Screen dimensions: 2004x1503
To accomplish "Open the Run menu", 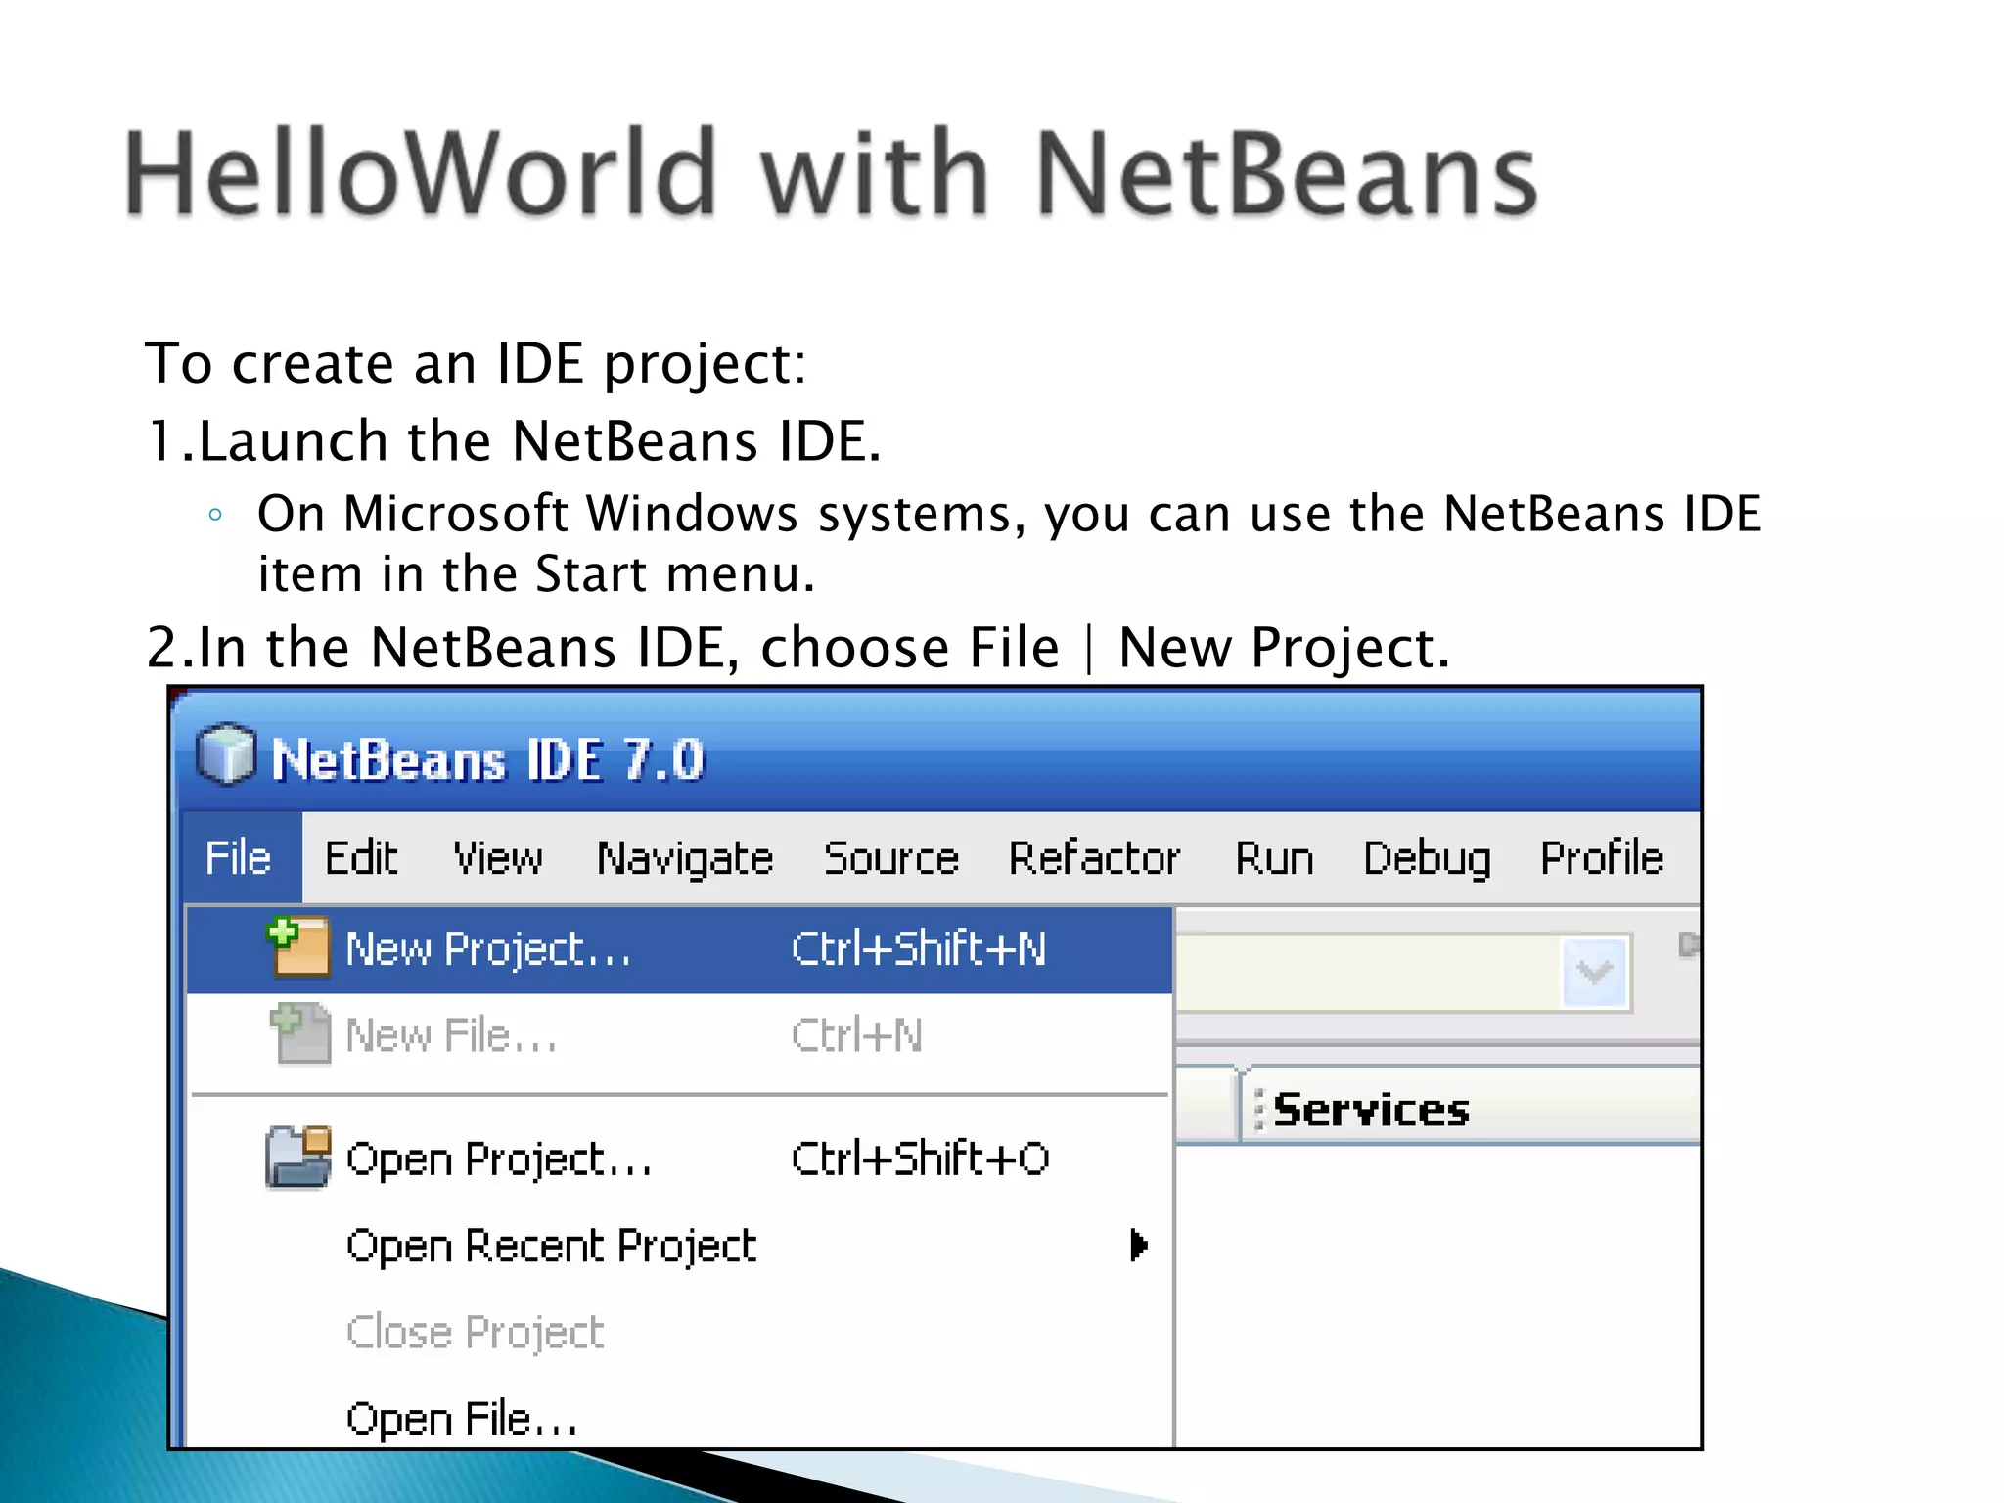I will pyautogui.click(x=1274, y=858).
